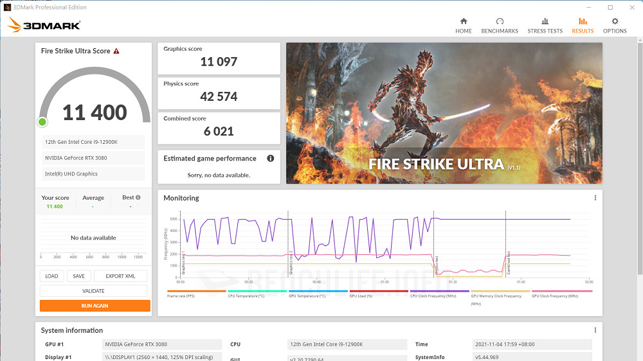Minimize the 3DMark window
Image resolution: width=643 pixels, height=361 pixels.
tap(588, 7)
